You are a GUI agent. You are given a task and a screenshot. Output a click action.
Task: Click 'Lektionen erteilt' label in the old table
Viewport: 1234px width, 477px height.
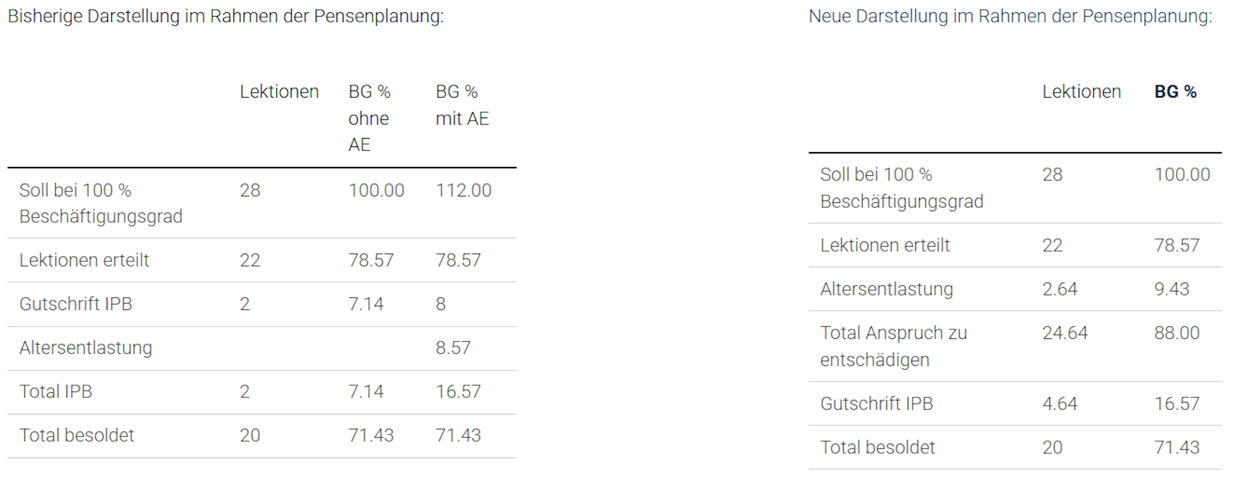(84, 260)
